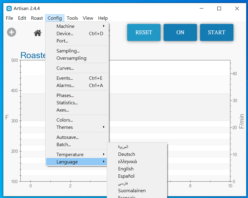Screen dimensions: 248x198
Task: Expand the Themes submenu arrow
Action: coord(104,127)
